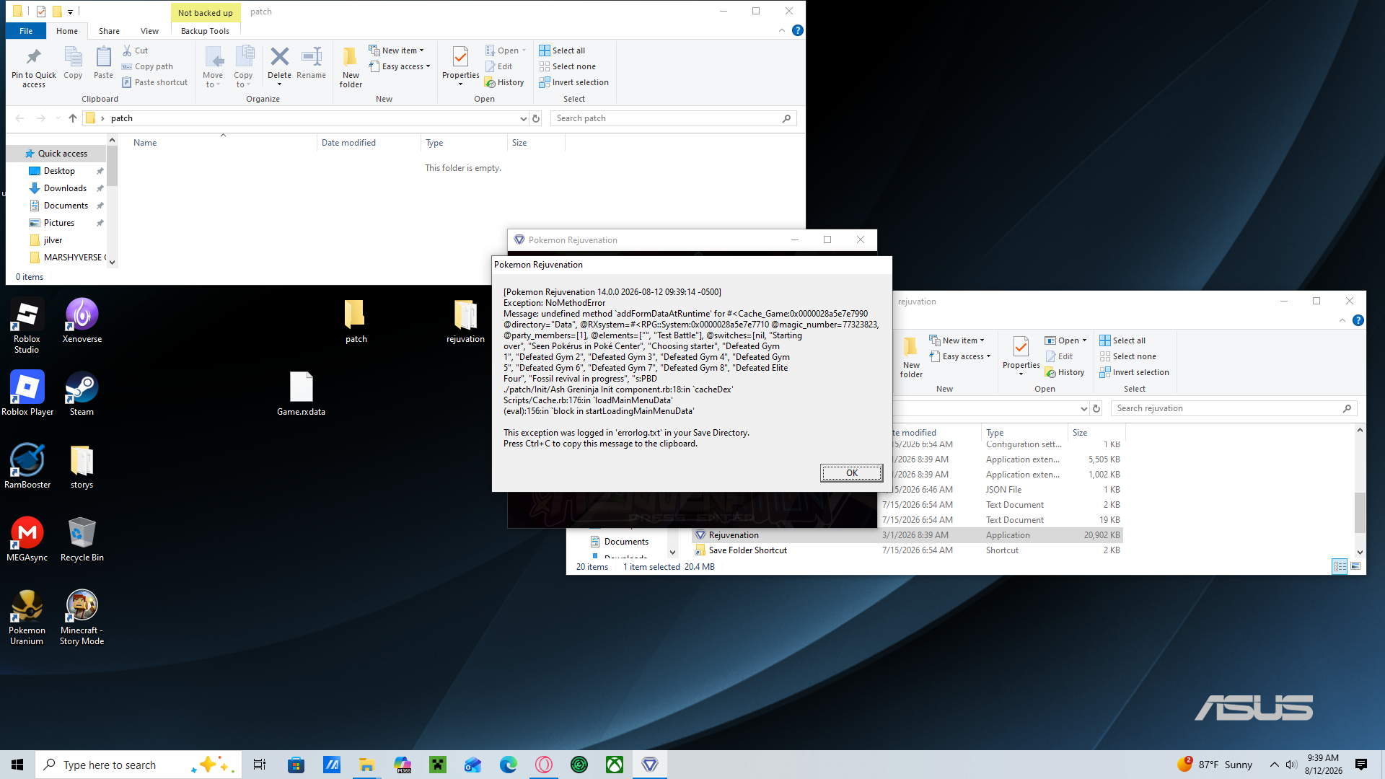Select Save Folder Shortcut file row

(907, 550)
